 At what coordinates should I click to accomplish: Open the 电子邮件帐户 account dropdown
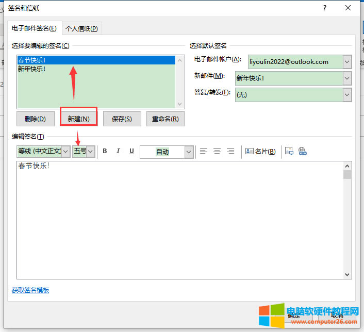pyautogui.click(x=347, y=62)
